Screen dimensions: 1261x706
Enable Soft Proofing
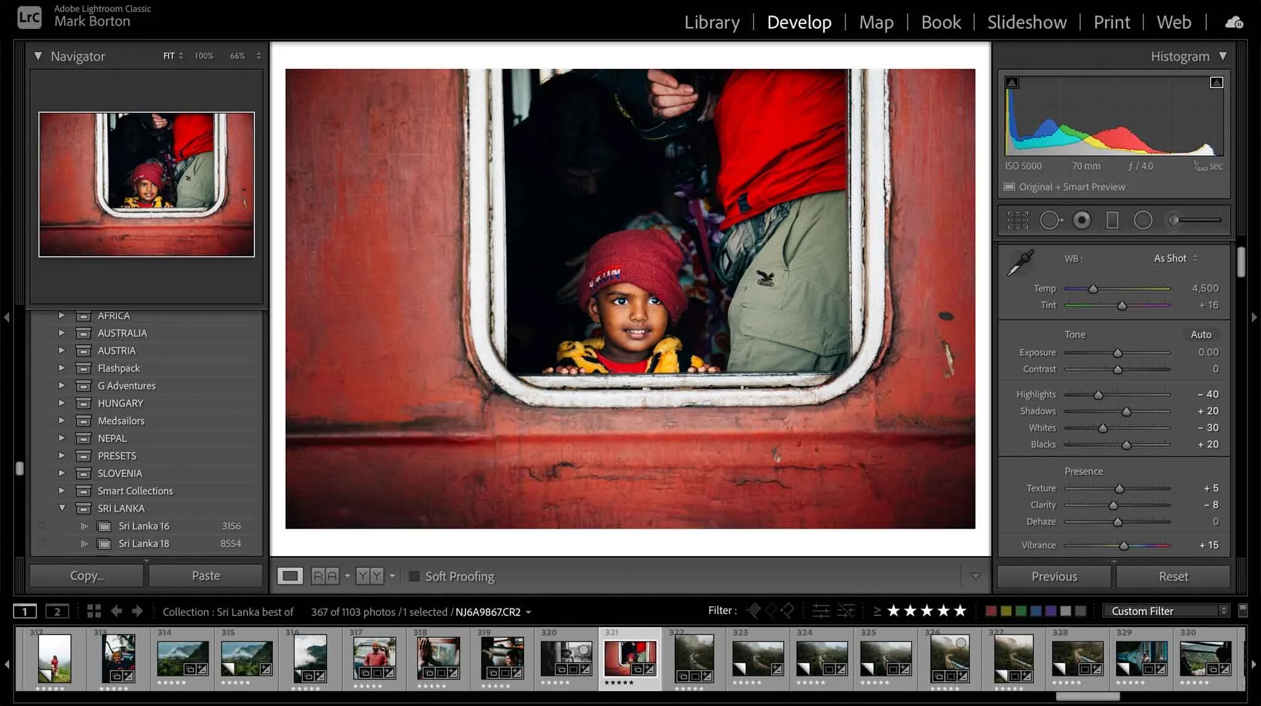414,576
